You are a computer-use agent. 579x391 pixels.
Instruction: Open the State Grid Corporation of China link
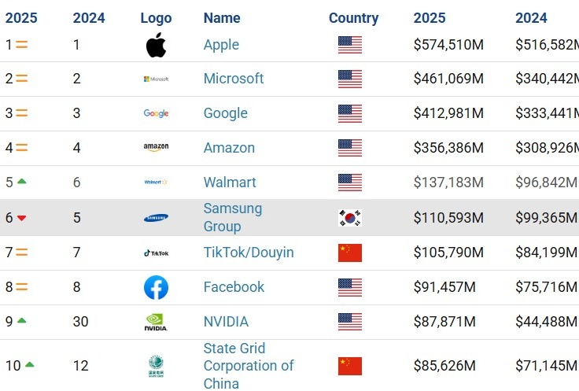coord(248,366)
